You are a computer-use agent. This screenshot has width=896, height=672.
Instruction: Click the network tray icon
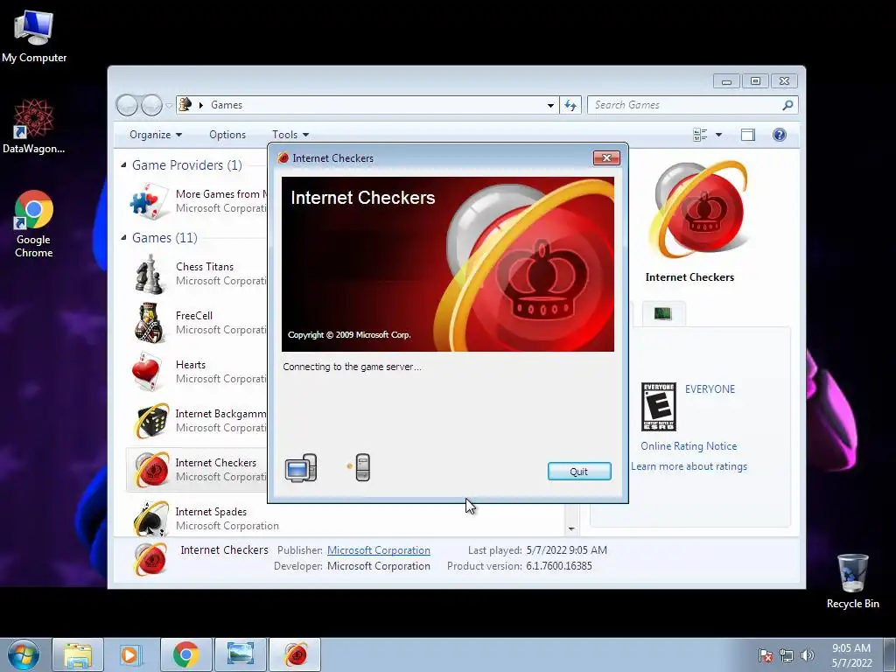(787, 655)
